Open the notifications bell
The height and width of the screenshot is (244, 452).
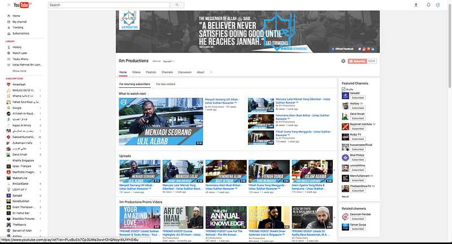tap(428, 5)
